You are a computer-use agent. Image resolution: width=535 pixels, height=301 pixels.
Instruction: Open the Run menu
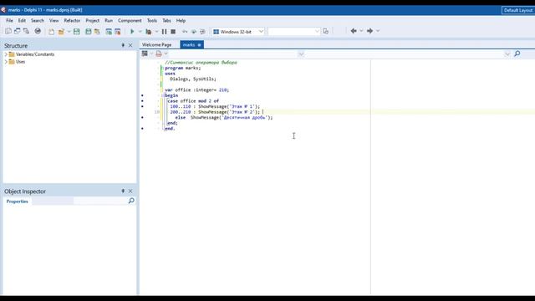point(109,20)
